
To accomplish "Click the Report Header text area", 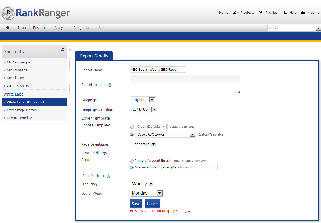I will point(185,84).
